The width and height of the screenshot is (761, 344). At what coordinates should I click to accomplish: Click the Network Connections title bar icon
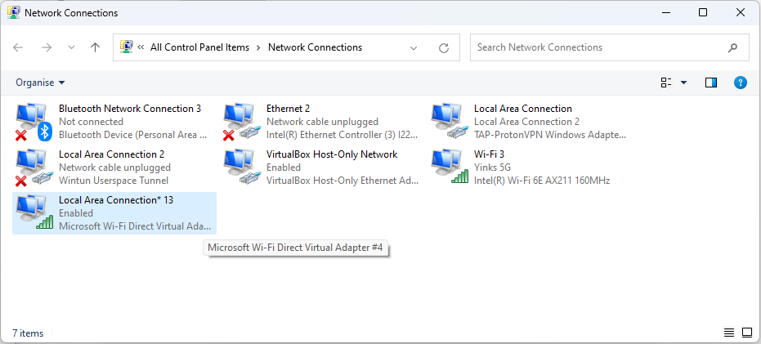pos(14,12)
